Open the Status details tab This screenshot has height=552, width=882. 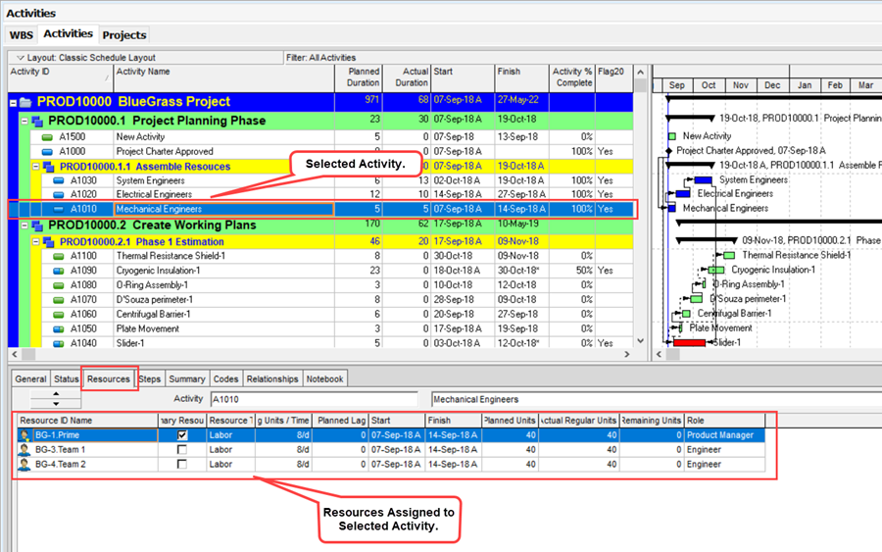coord(67,379)
